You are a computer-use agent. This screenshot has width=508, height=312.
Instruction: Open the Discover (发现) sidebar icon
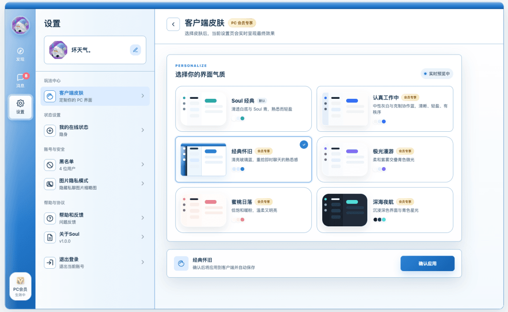tap(20, 55)
